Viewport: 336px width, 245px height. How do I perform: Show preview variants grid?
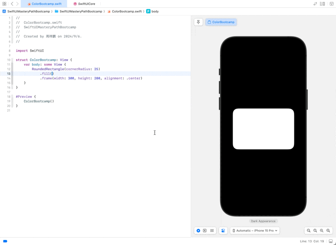click(212, 230)
